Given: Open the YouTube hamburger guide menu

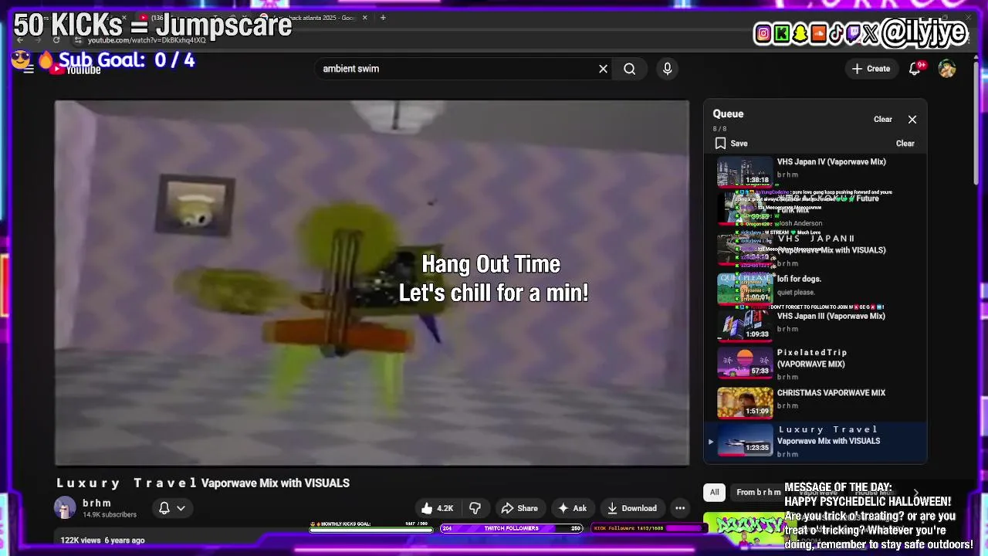Looking at the screenshot, I should pyautogui.click(x=29, y=69).
